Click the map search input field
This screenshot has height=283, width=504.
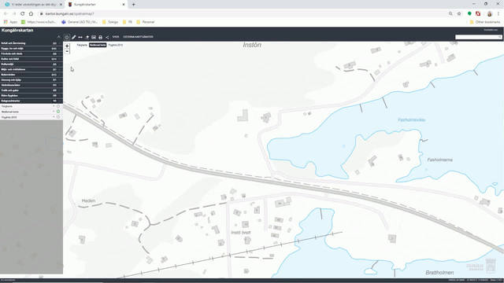point(478,37)
